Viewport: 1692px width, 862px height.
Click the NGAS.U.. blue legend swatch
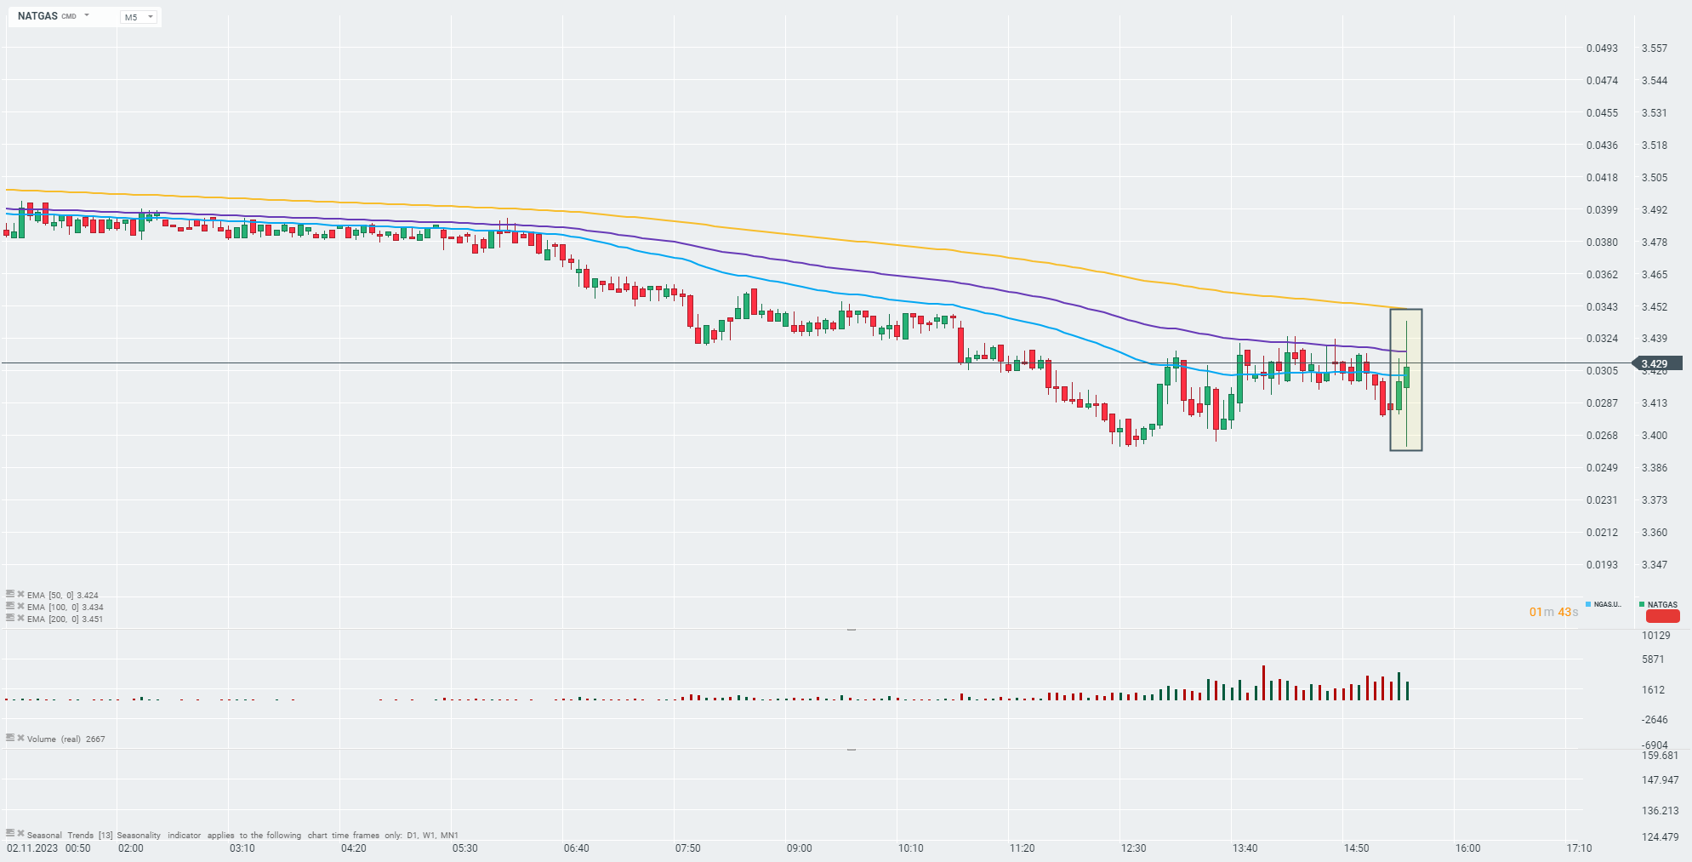click(1588, 604)
